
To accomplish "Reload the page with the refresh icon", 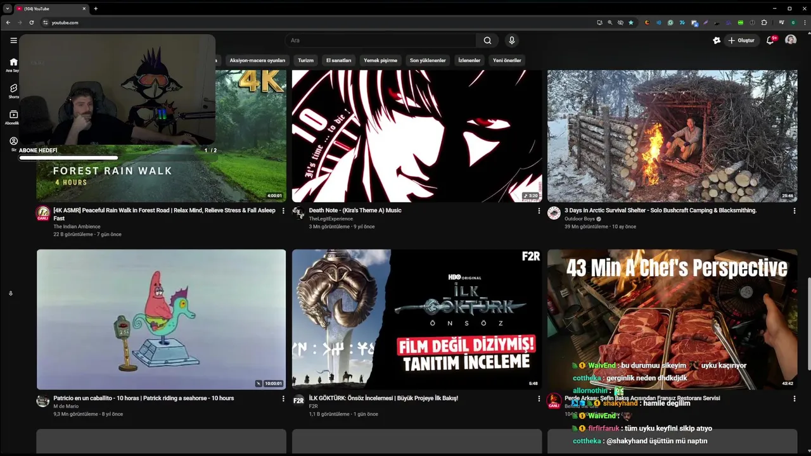I will tap(31, 22).
